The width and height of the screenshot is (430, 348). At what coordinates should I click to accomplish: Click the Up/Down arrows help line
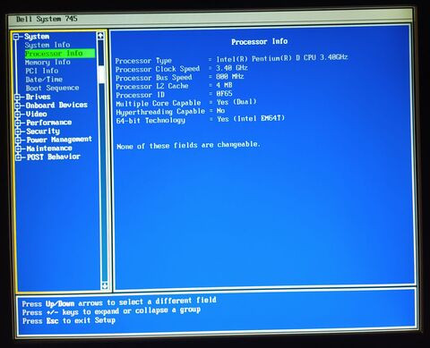click(x=119, y=302)
